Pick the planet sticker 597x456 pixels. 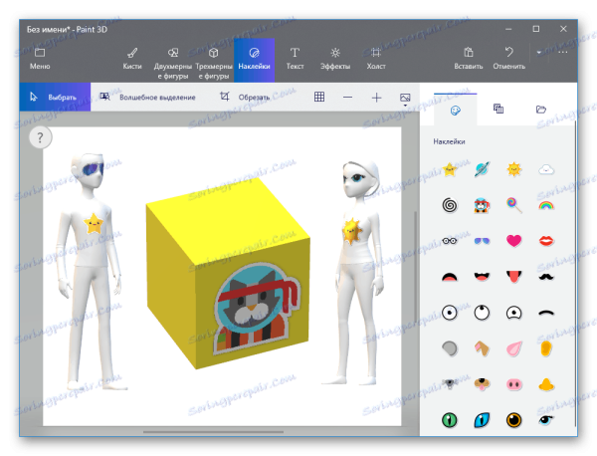point(482,169)
